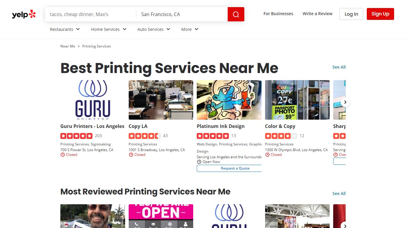Click address 1300 W Olympic Blvd

click(296, 150)
